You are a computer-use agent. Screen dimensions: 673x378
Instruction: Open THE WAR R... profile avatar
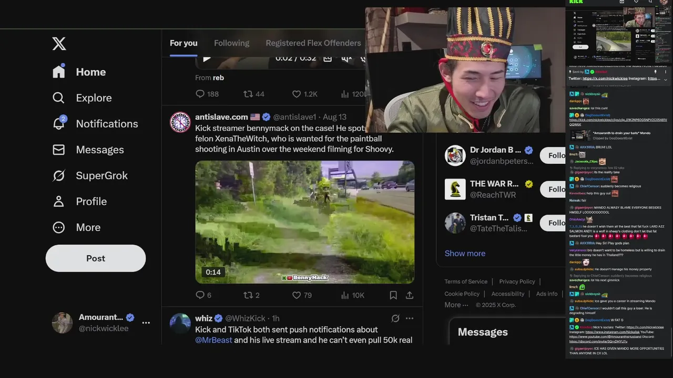coord(455,189)
